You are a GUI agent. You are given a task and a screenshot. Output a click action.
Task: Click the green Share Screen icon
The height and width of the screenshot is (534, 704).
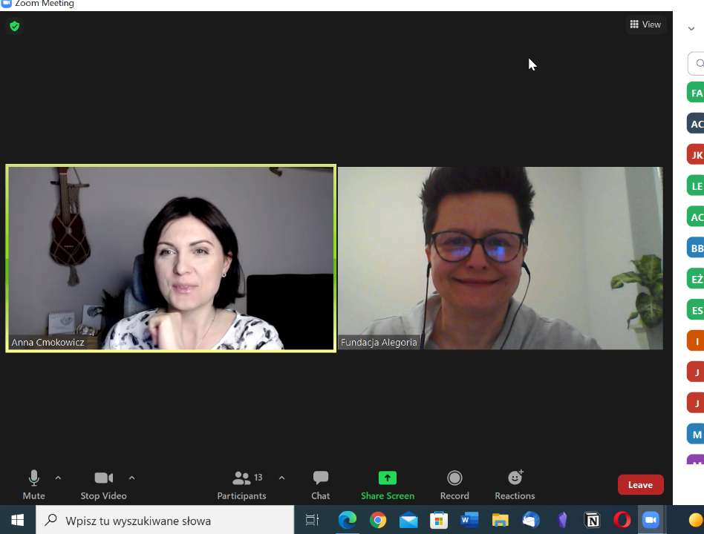tap(388, 478)
